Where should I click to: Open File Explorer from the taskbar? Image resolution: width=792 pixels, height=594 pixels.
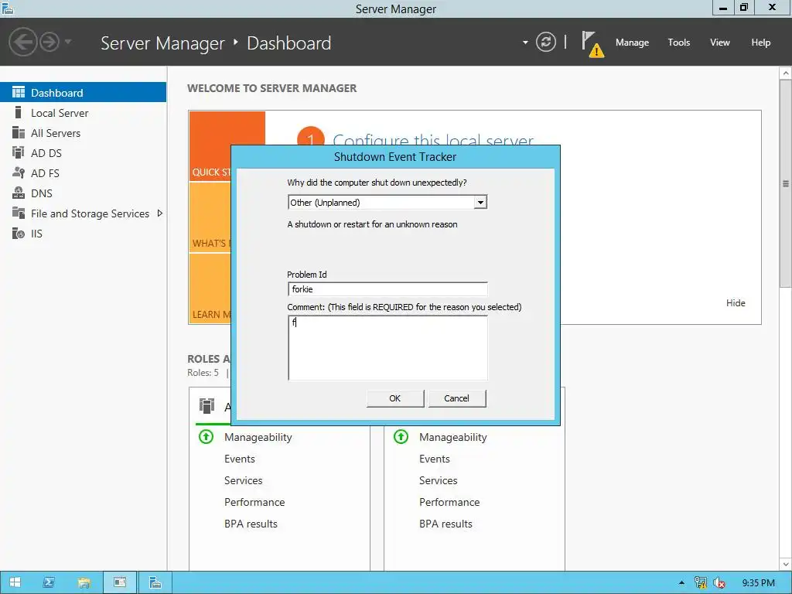coord(84,582)
